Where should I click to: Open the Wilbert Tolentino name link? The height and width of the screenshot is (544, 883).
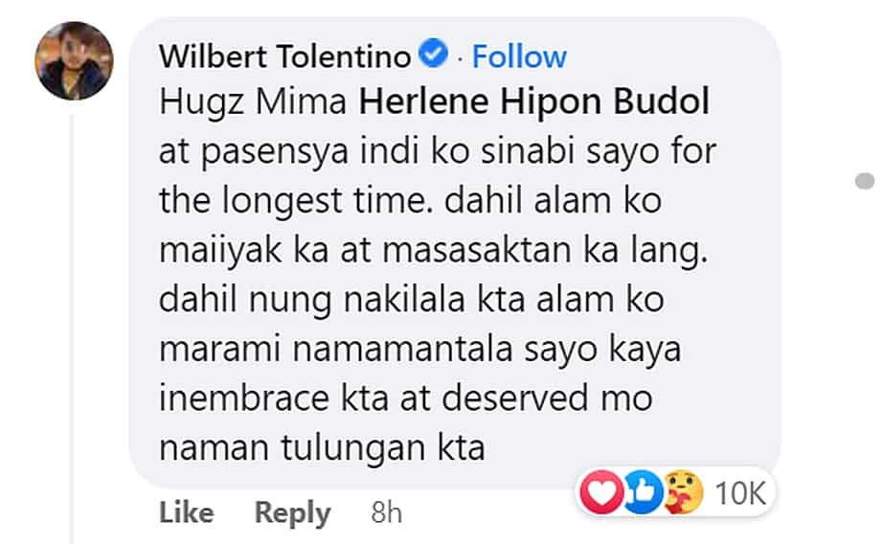(285, 57)
